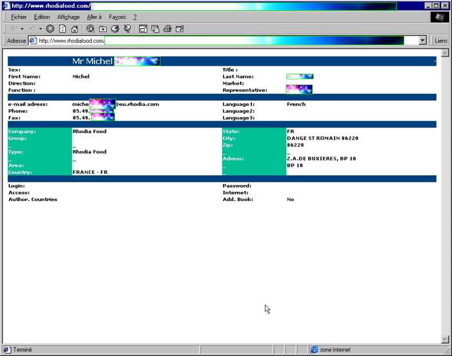
Task: Click the Liens toolbar button
Action: pos(441,41)
